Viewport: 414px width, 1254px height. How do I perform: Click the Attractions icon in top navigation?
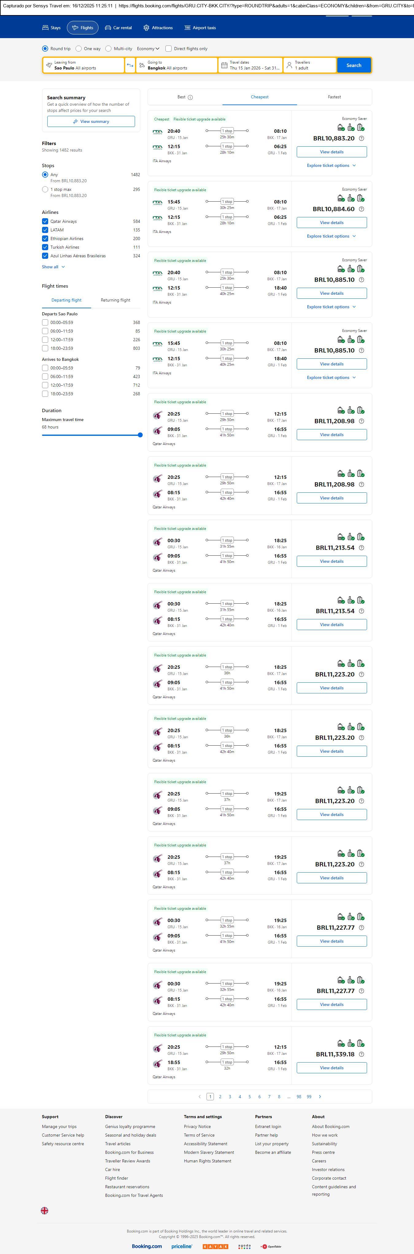pos(146,28)
